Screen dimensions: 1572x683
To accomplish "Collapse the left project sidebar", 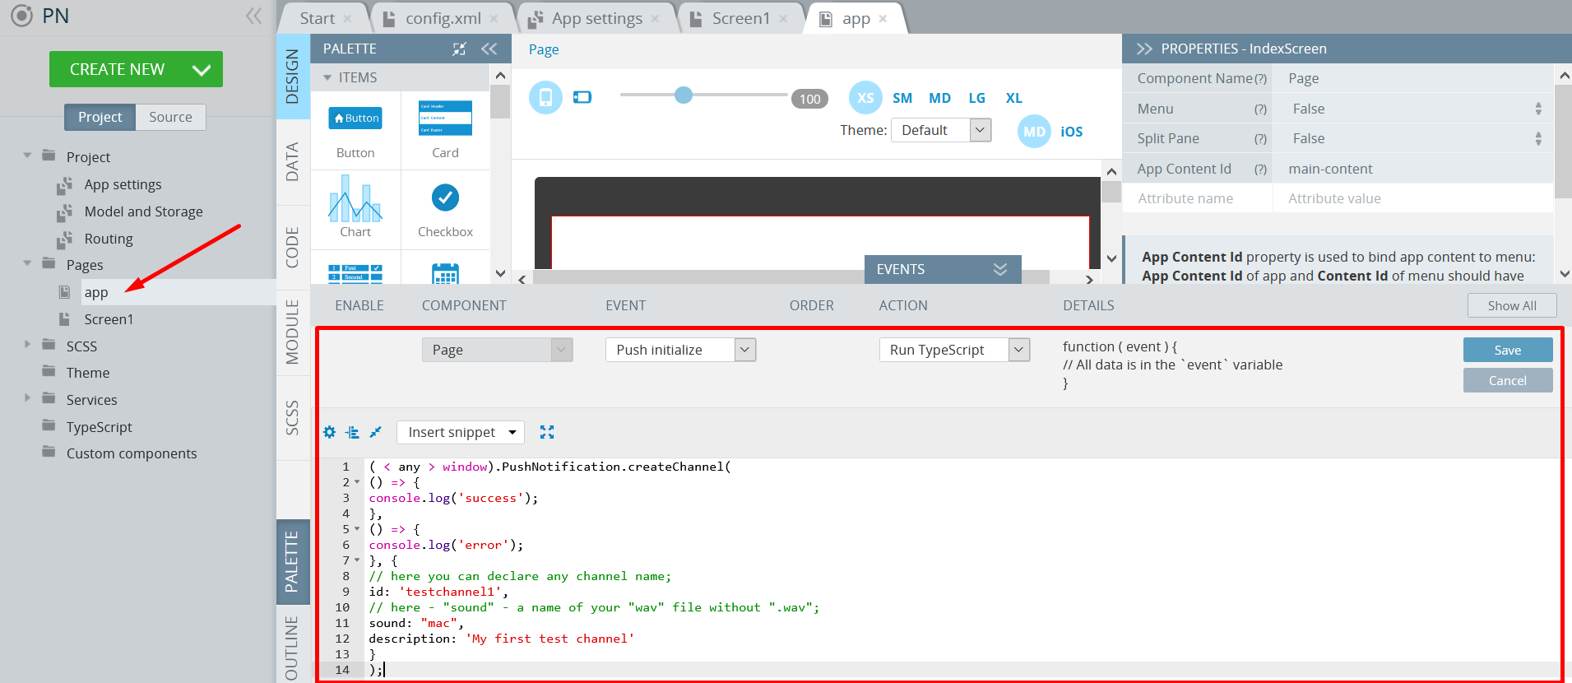I will coord(253,16).
